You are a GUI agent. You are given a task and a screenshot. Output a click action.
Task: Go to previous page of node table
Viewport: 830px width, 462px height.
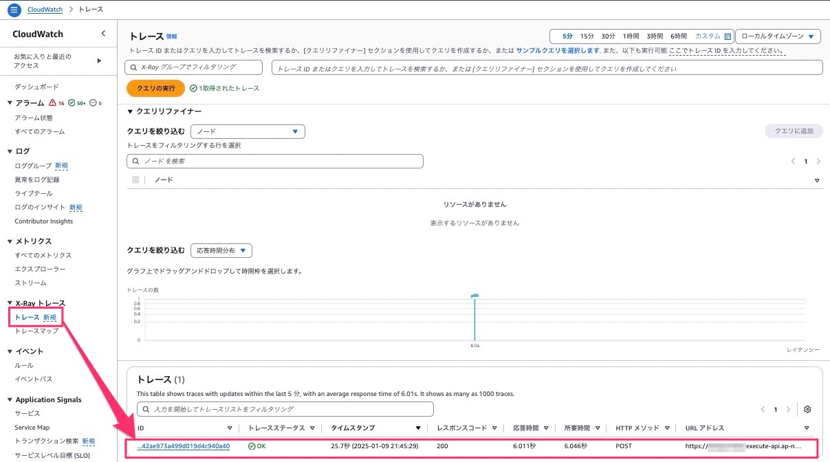pyautogui.click(x=794, y=161)
